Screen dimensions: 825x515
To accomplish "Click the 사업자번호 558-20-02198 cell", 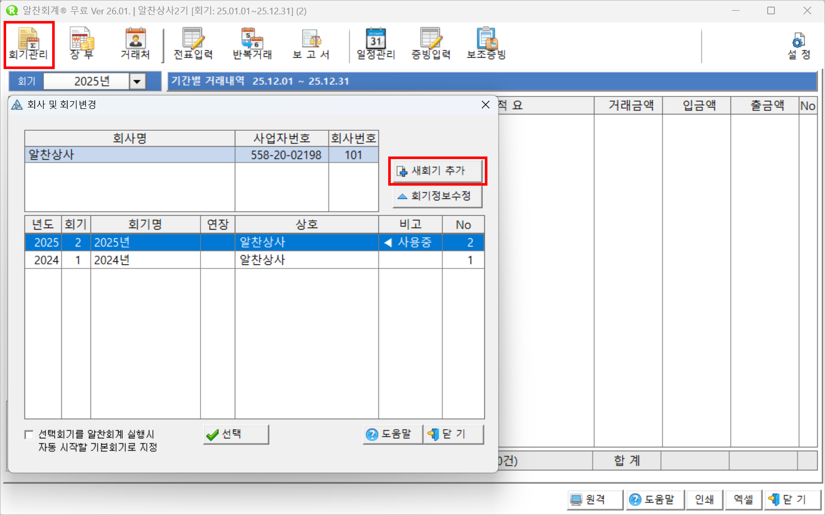I will (282, 155).
